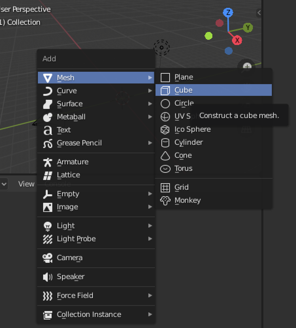Click the Camera icon
The width and height of the screenshot is (296, 328).
pos(48,258)
